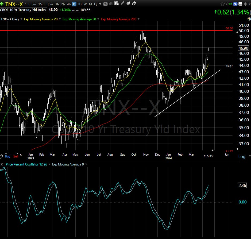Switch to the 5m time frame
The height and width of the screenshot is (239, 251).
pyautogui.click(x=34, y=4)
